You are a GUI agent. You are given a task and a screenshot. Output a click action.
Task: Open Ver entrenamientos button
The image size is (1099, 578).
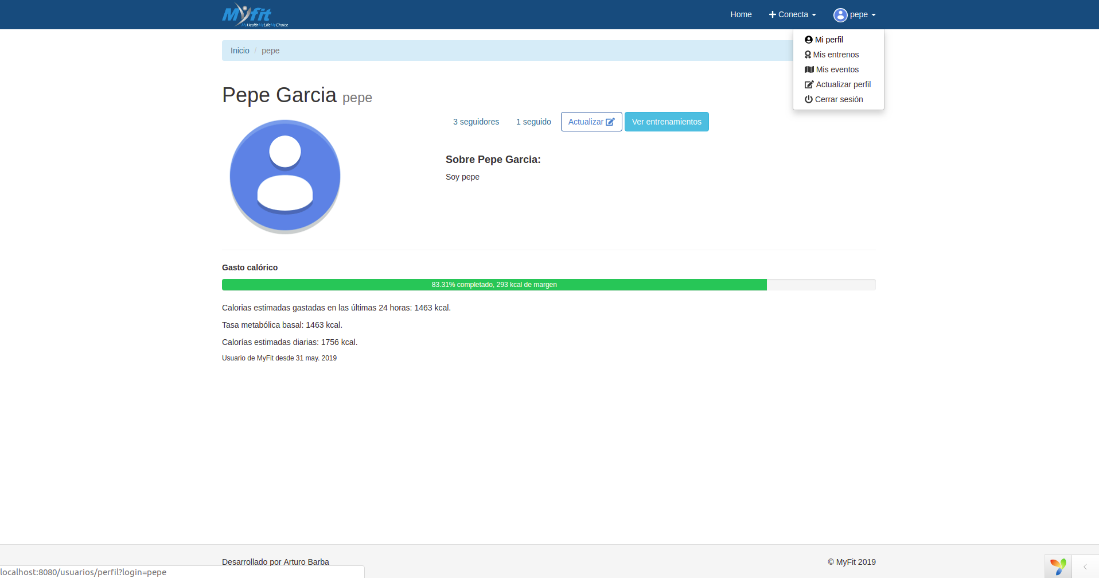667,122
